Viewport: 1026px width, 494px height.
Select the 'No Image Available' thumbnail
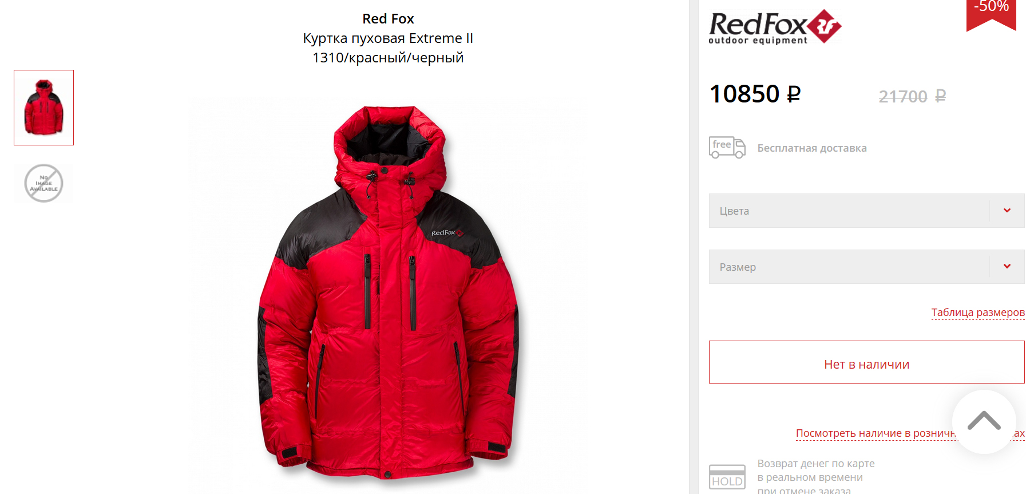click(44, 183)
